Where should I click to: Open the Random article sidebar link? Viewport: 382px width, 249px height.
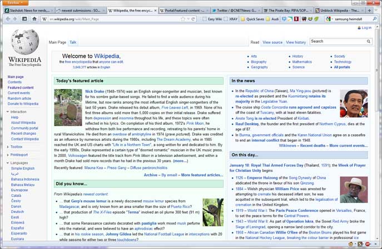(19, 98)
